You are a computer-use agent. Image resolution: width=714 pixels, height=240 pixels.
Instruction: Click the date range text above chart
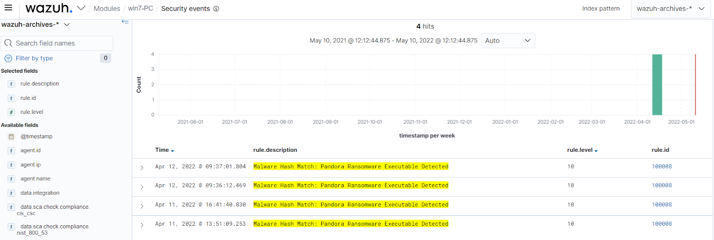click(393, 41)
